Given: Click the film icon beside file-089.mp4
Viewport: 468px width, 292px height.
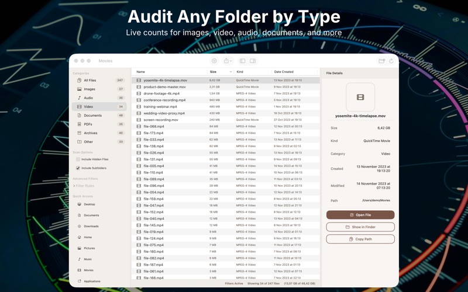Looking at the screenshot, I should (139, 179).
